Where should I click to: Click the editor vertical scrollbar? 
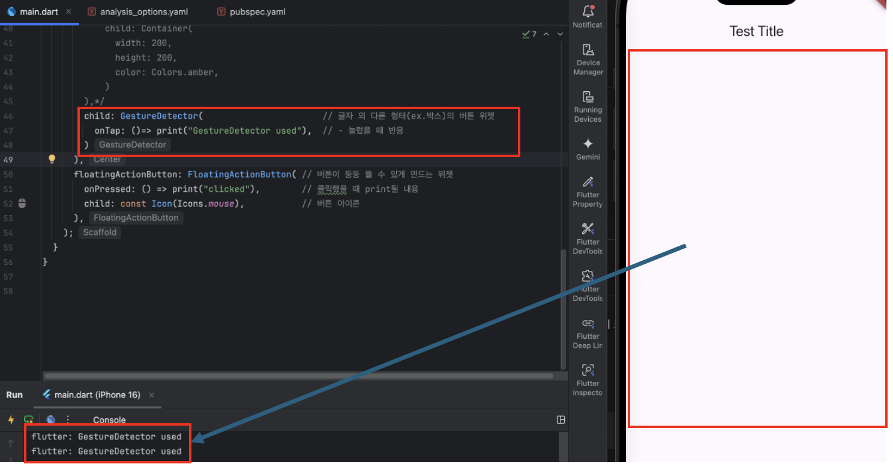pos(562,309)
